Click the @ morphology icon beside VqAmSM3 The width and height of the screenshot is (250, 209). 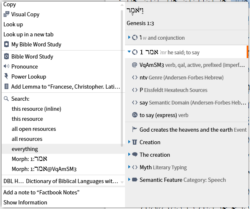click(135, 65)
